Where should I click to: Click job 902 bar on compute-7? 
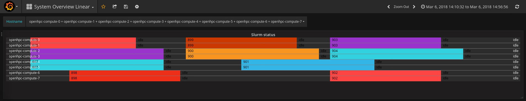385,78
